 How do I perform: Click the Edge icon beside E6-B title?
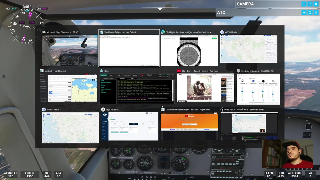[163, 32]
